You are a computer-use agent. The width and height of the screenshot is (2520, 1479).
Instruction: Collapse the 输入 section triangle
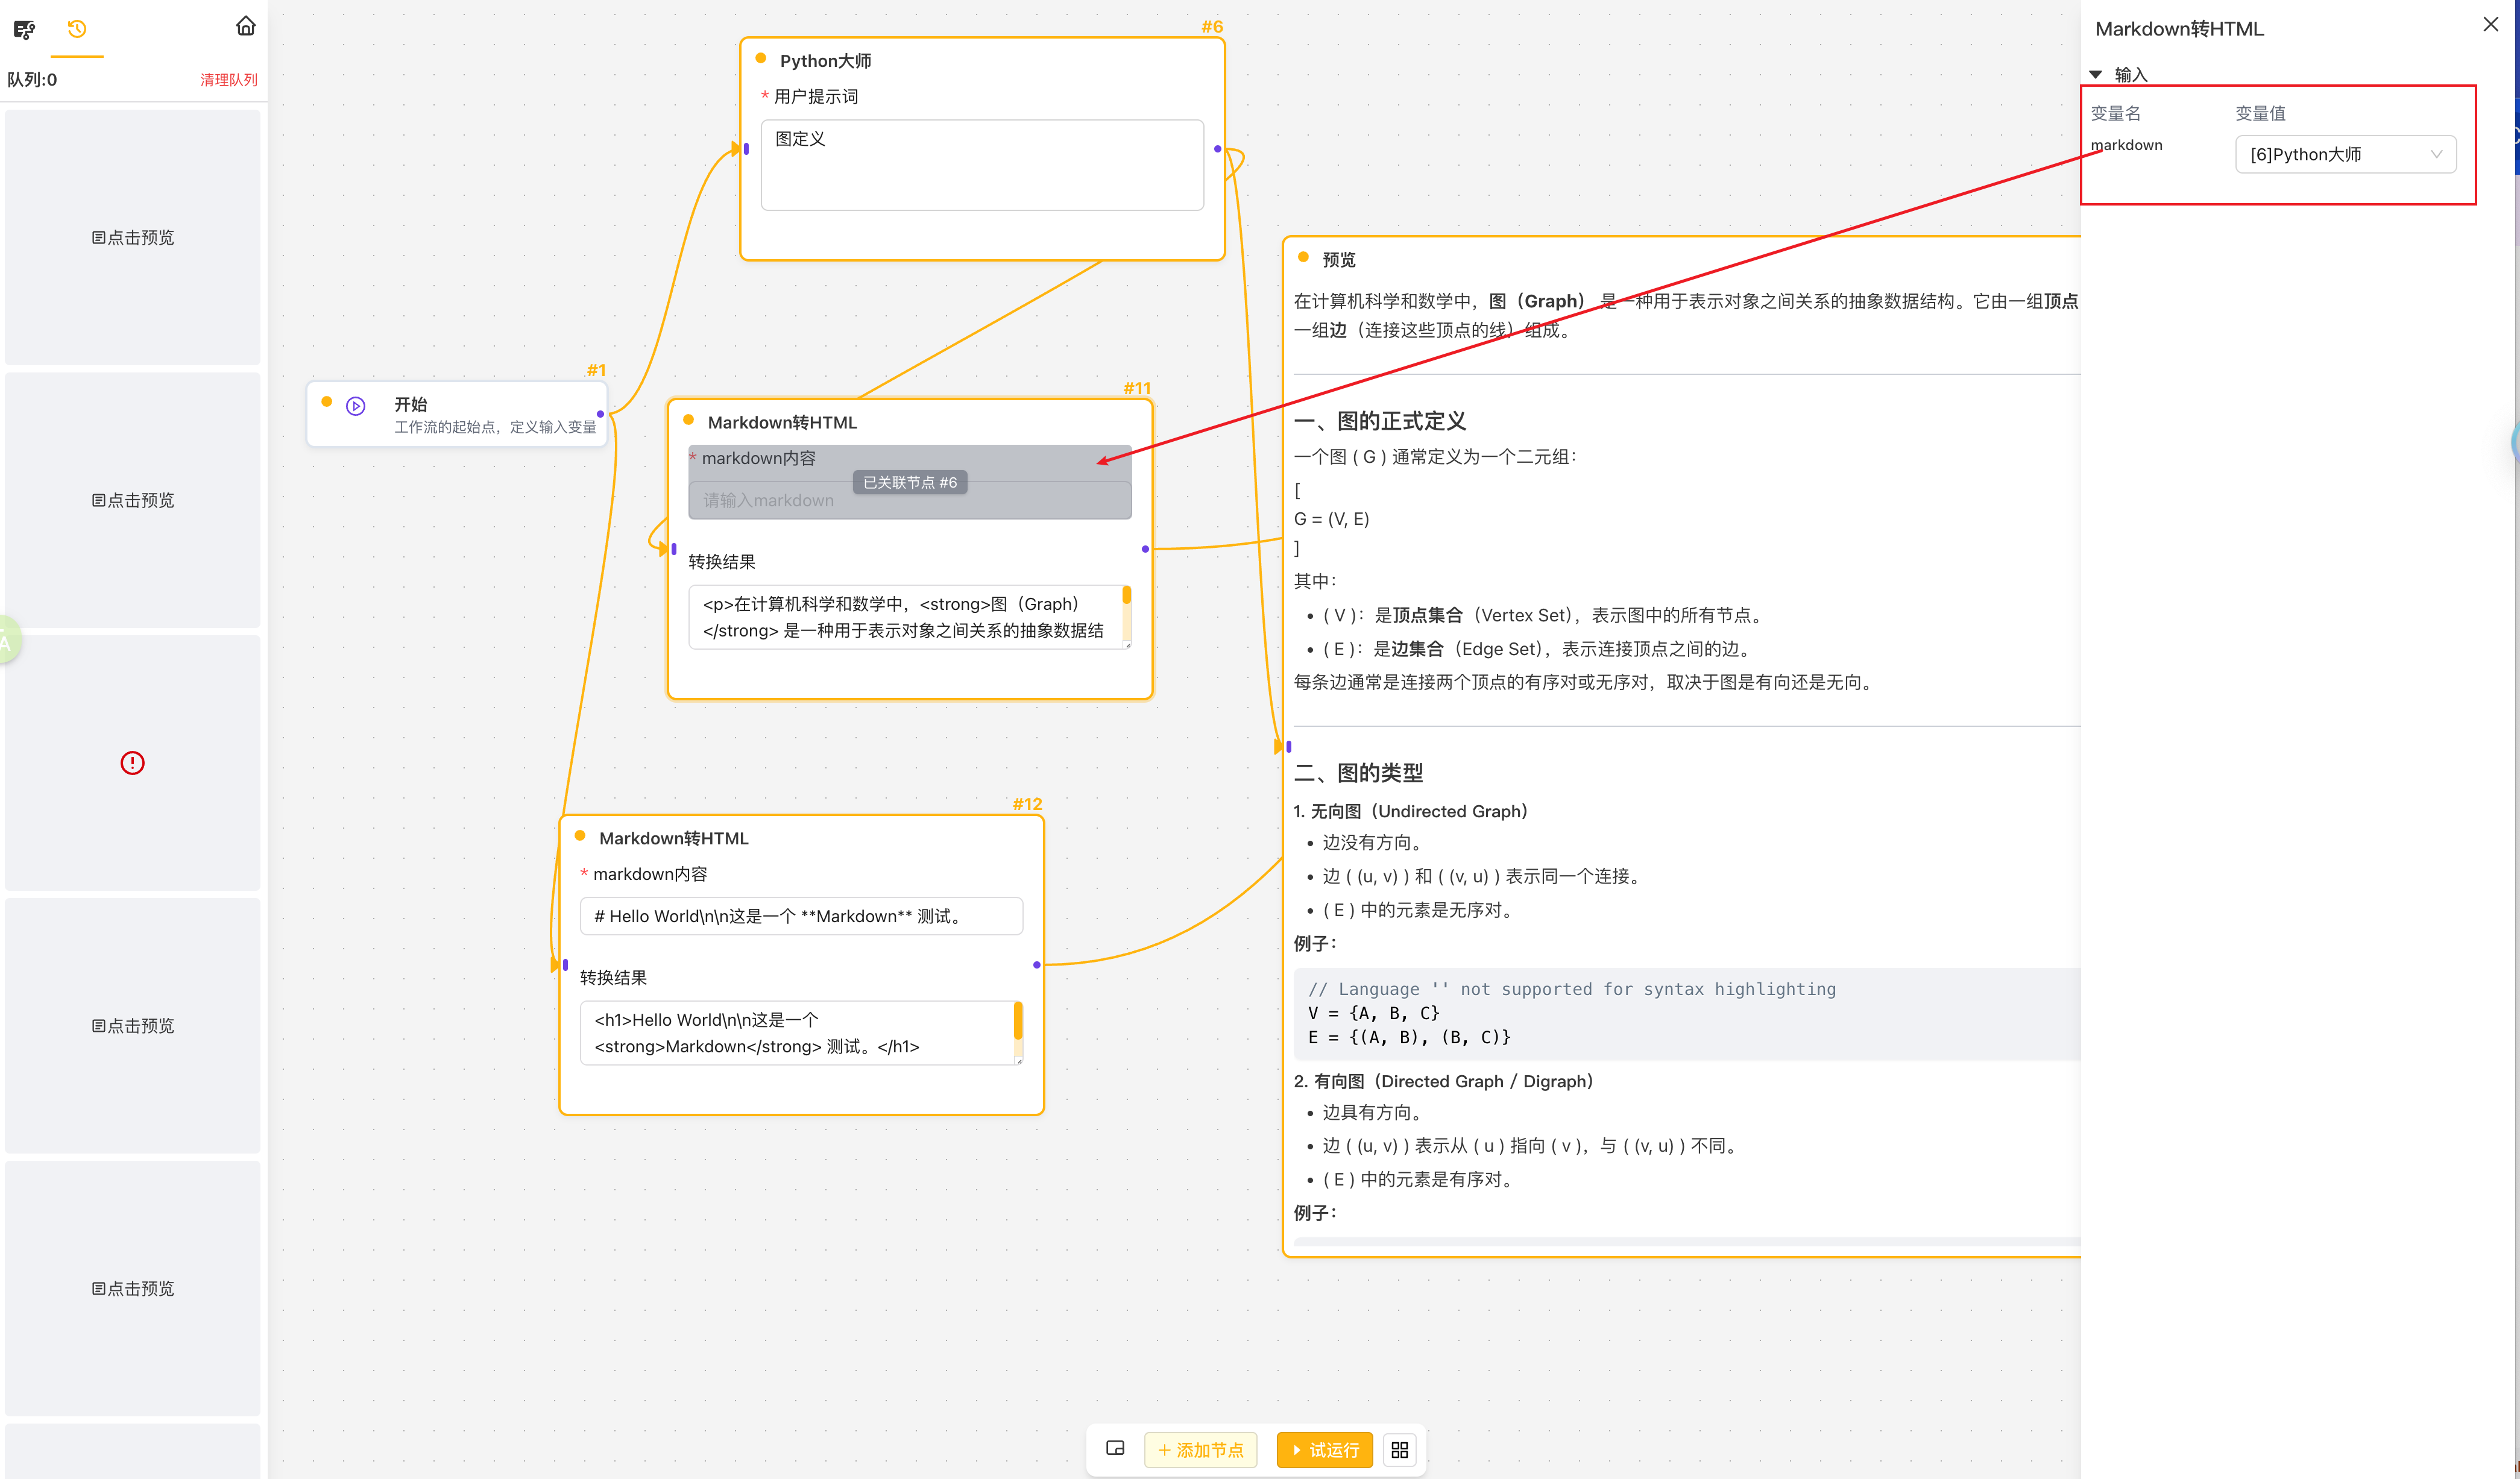[2095, 75]
